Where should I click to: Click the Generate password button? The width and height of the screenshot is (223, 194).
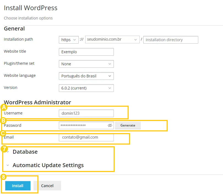tap(128, 125)
